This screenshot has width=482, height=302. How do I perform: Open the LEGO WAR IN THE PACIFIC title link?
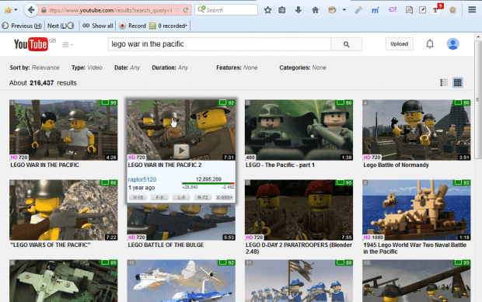(44, 165)
